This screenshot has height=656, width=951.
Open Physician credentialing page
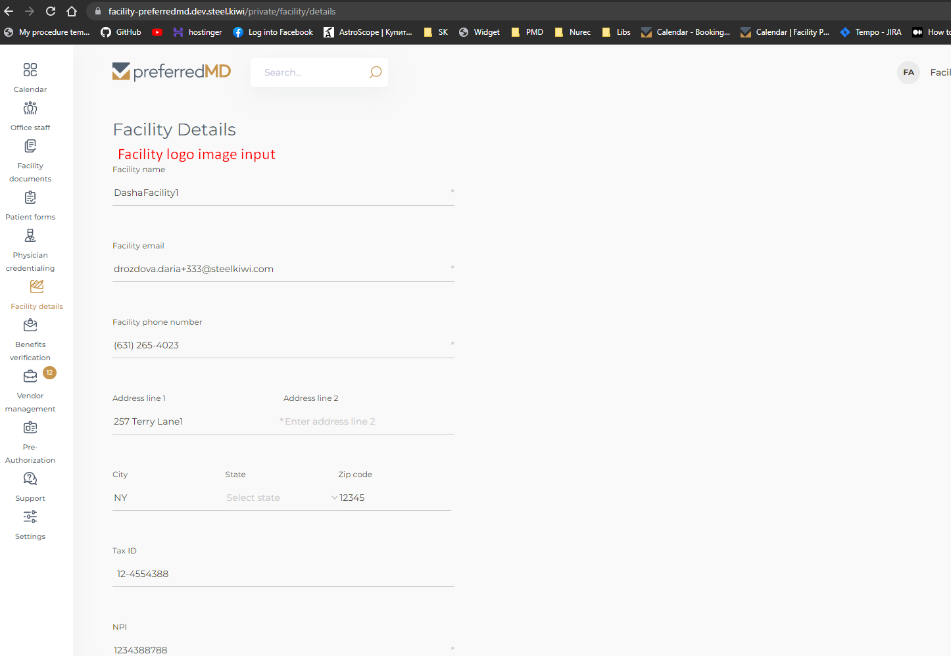point(30,236)
